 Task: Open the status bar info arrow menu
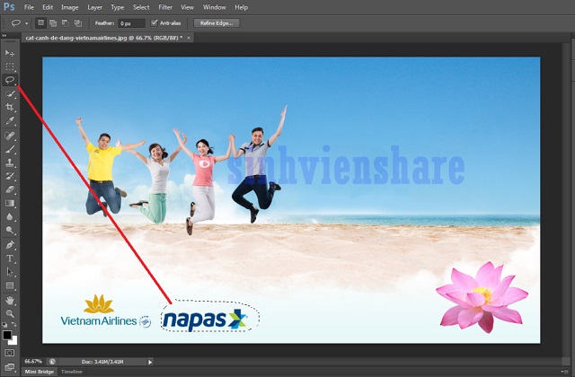150,362
